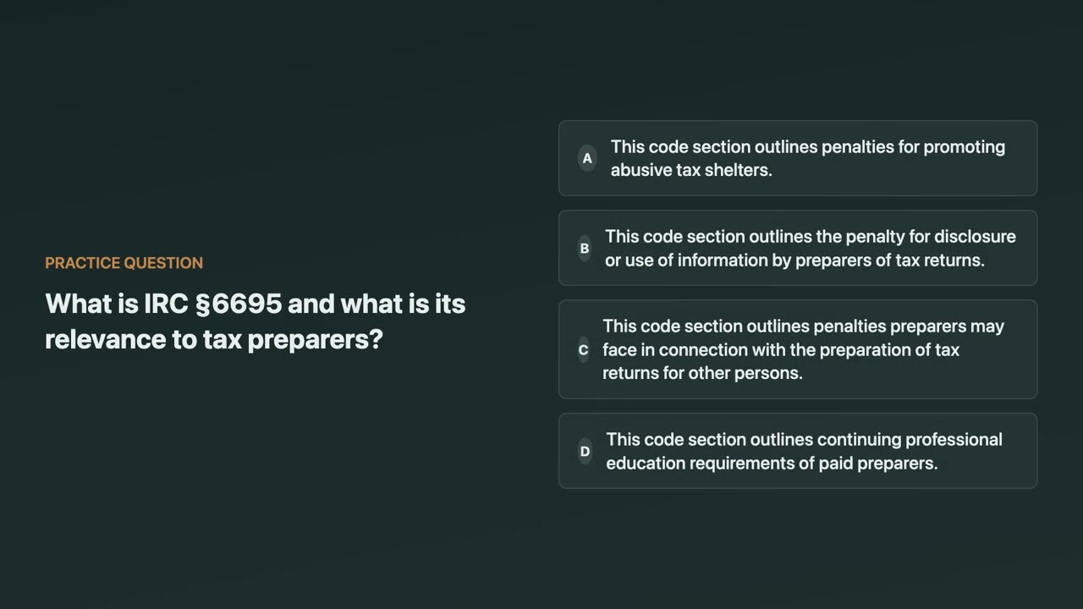Image resolution: width=1083 pixels, height=609 pixels.
Task: Click the letter D circle badge
Action: coord(585,451)
